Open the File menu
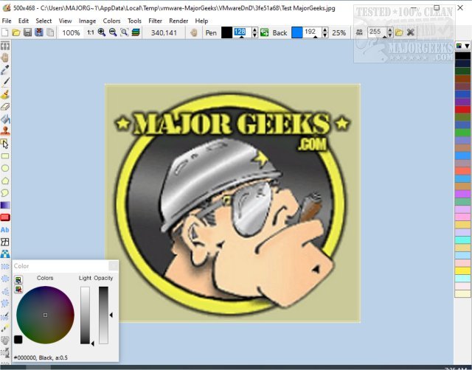This screenshot has height=370, width=472. tap(7, 21)
